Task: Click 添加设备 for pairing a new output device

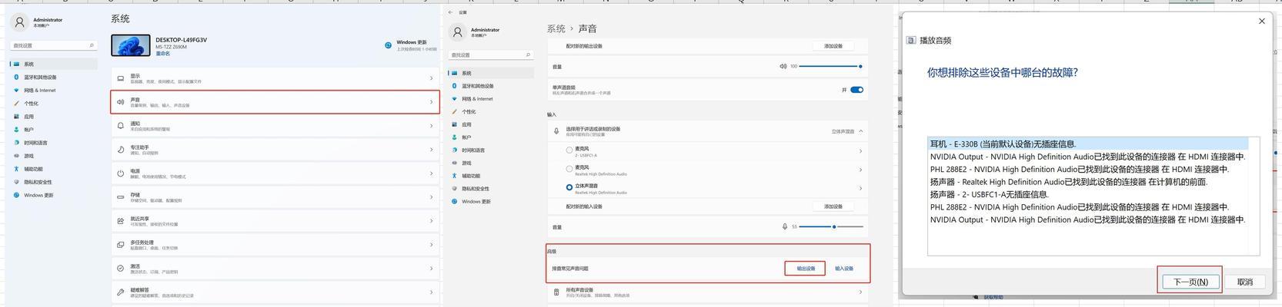Action: pos(833,46)
